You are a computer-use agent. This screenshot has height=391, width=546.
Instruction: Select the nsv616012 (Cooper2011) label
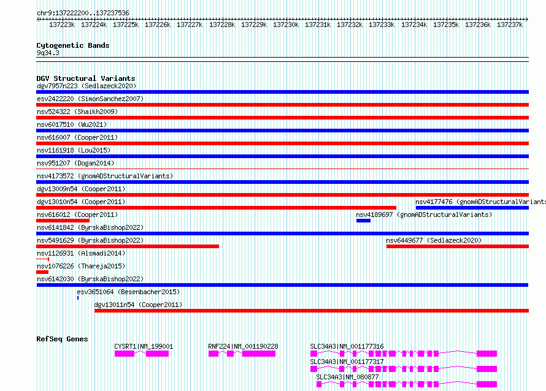coord(77,214)
